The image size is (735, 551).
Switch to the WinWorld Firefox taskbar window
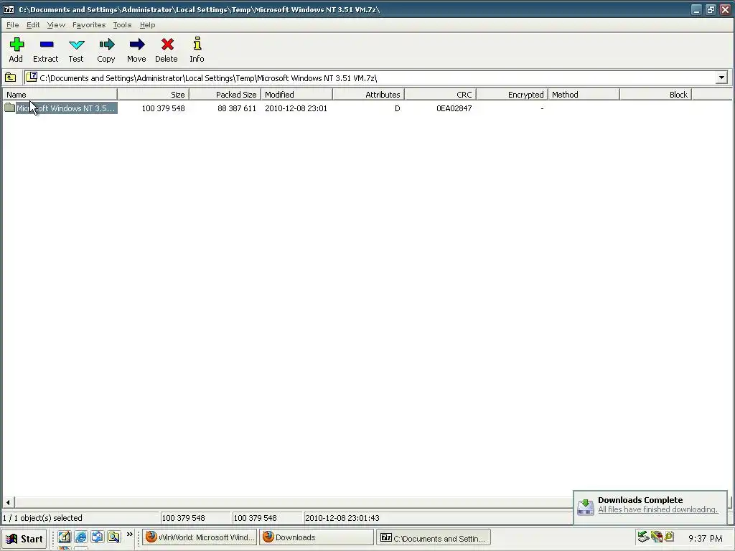(200, 537)
